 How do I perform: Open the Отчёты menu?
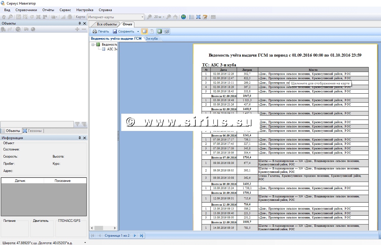tap(48, 10)
